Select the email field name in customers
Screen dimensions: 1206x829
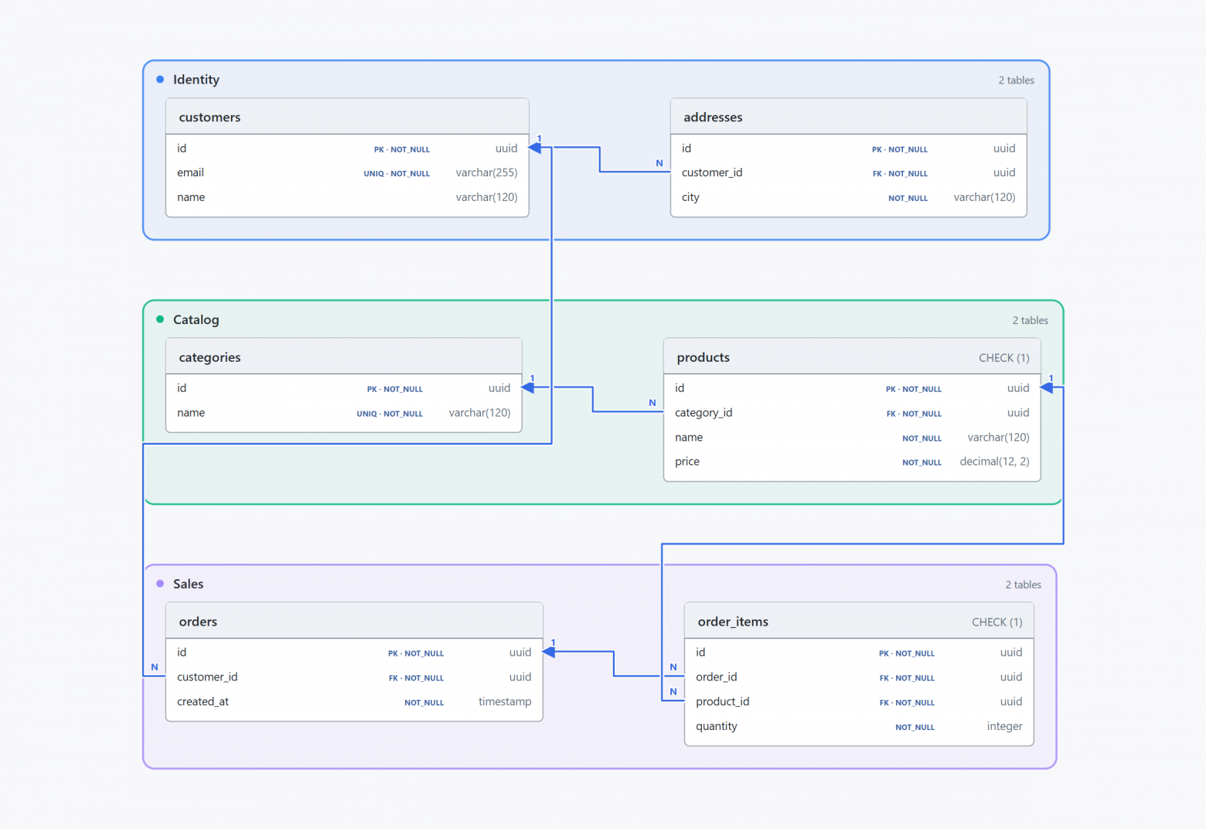[x=190, y=172]
